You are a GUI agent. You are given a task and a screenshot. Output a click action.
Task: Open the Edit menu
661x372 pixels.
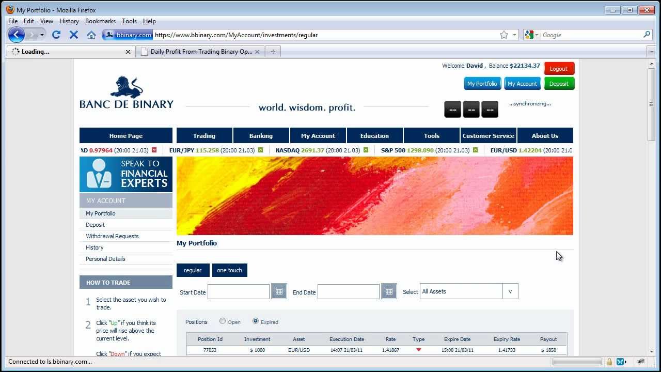pos(29,21)
